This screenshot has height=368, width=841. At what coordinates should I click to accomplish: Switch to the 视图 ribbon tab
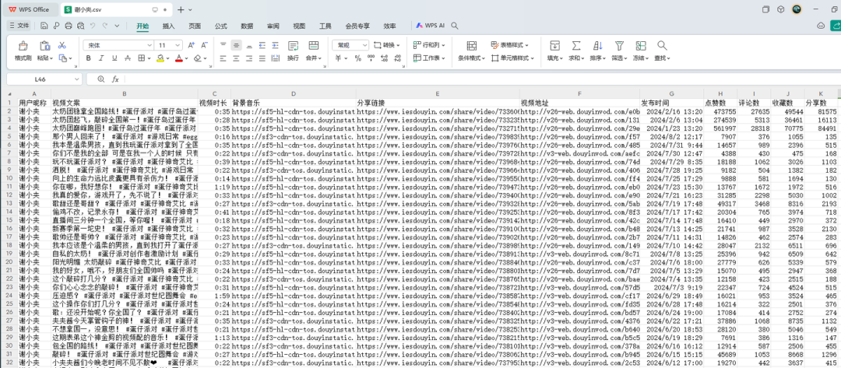[299, 26]
